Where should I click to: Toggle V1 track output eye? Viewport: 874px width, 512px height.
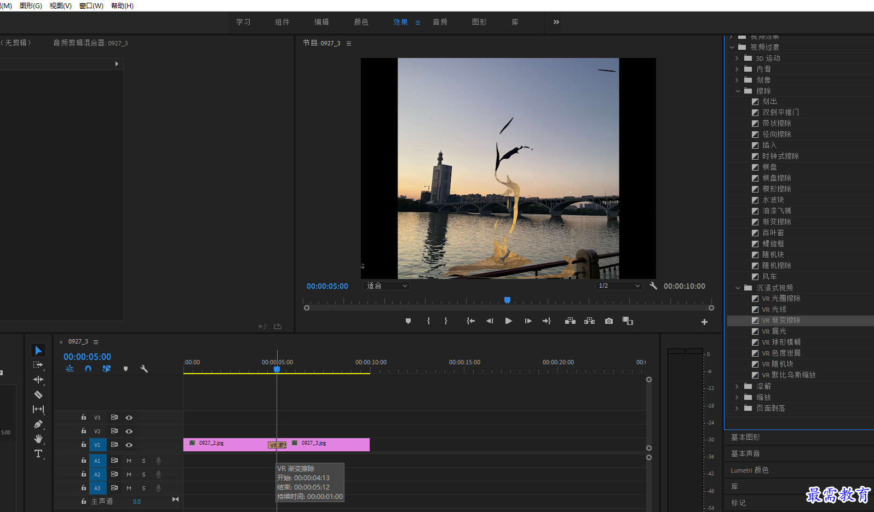pyautogui.click(x=129, y=445)
